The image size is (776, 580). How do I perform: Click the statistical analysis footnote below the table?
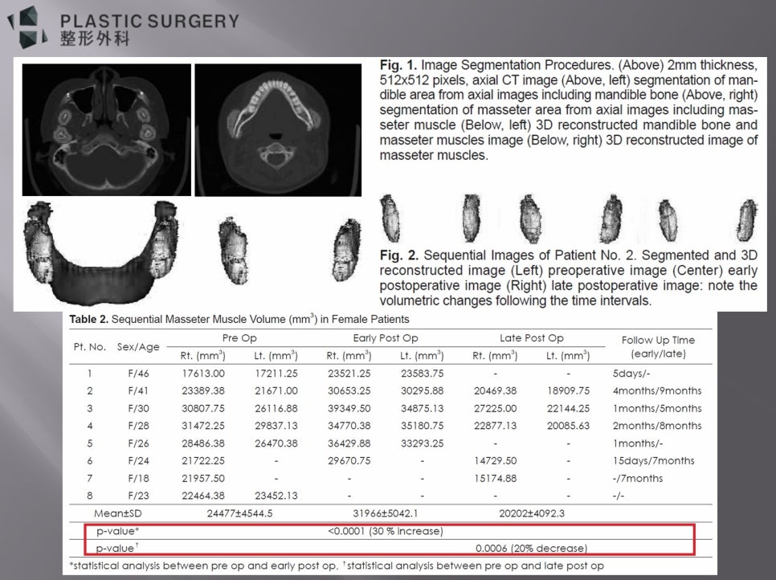coord(337,566)
